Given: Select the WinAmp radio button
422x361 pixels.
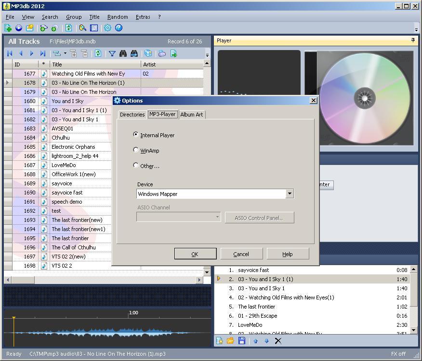Looking at the screenshot, I should (136, 150).
